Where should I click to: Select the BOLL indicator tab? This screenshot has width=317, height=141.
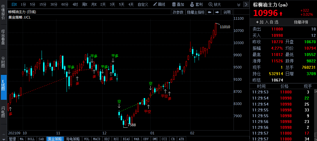[x=31, y=139]
